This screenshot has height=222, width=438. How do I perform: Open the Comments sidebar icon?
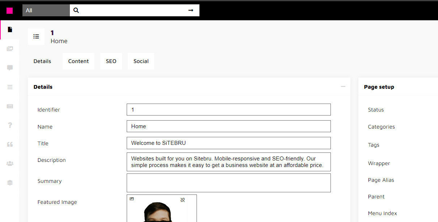point(9,68)
